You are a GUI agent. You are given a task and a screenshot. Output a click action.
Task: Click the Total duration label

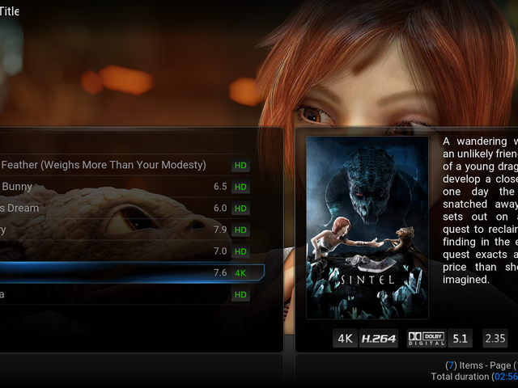coord(459,377)
